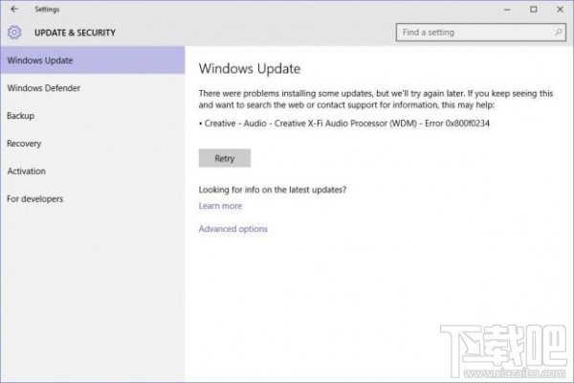Open For developers settings

[x=93, y=199]
